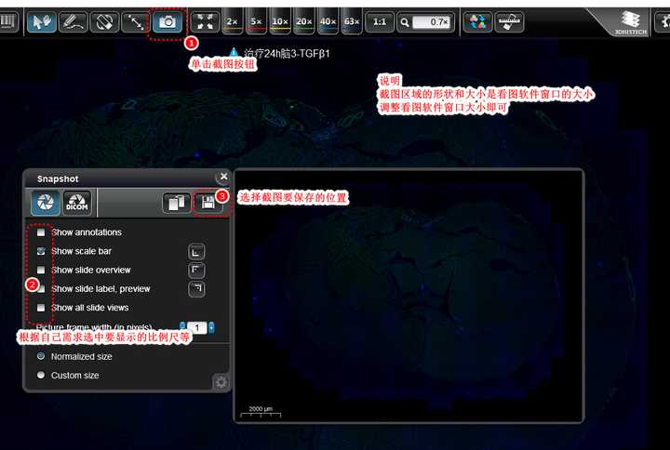
Task: Click the Snapshot panel title
Action: (x=58, y=179)
